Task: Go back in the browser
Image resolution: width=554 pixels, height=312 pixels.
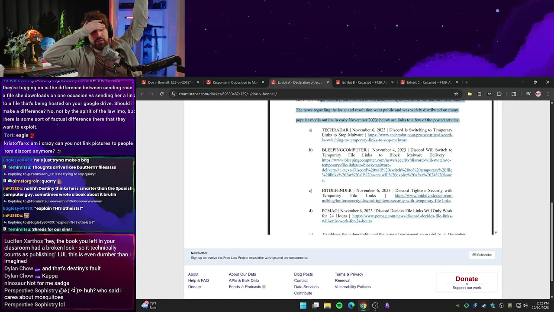Action: [142, 94]
